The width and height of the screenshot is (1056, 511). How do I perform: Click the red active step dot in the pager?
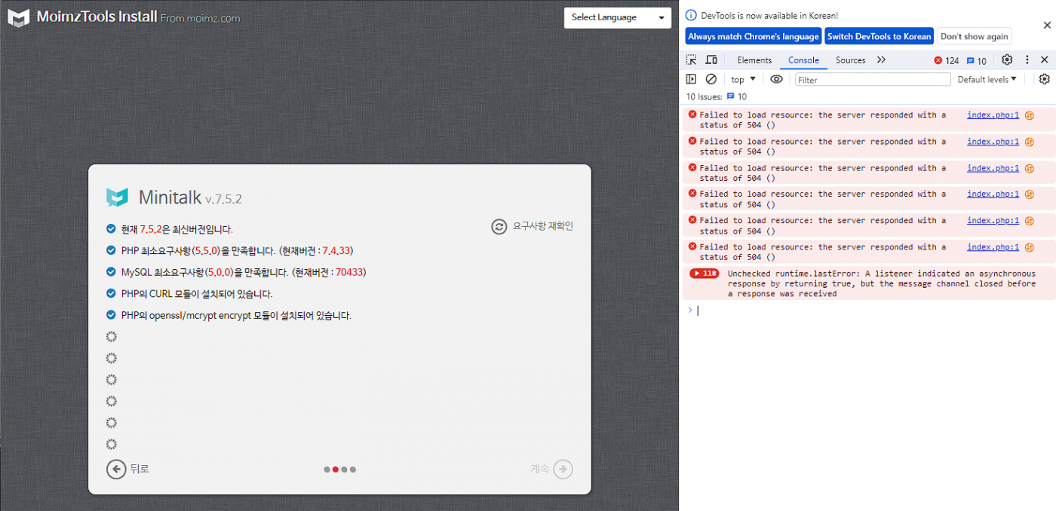point(336,470)
